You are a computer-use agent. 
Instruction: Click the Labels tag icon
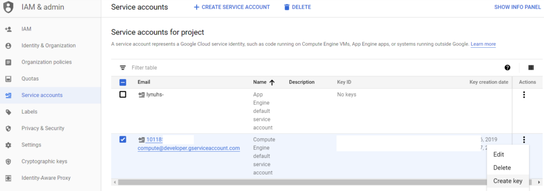pyautogui.click(x=8, y=112)
